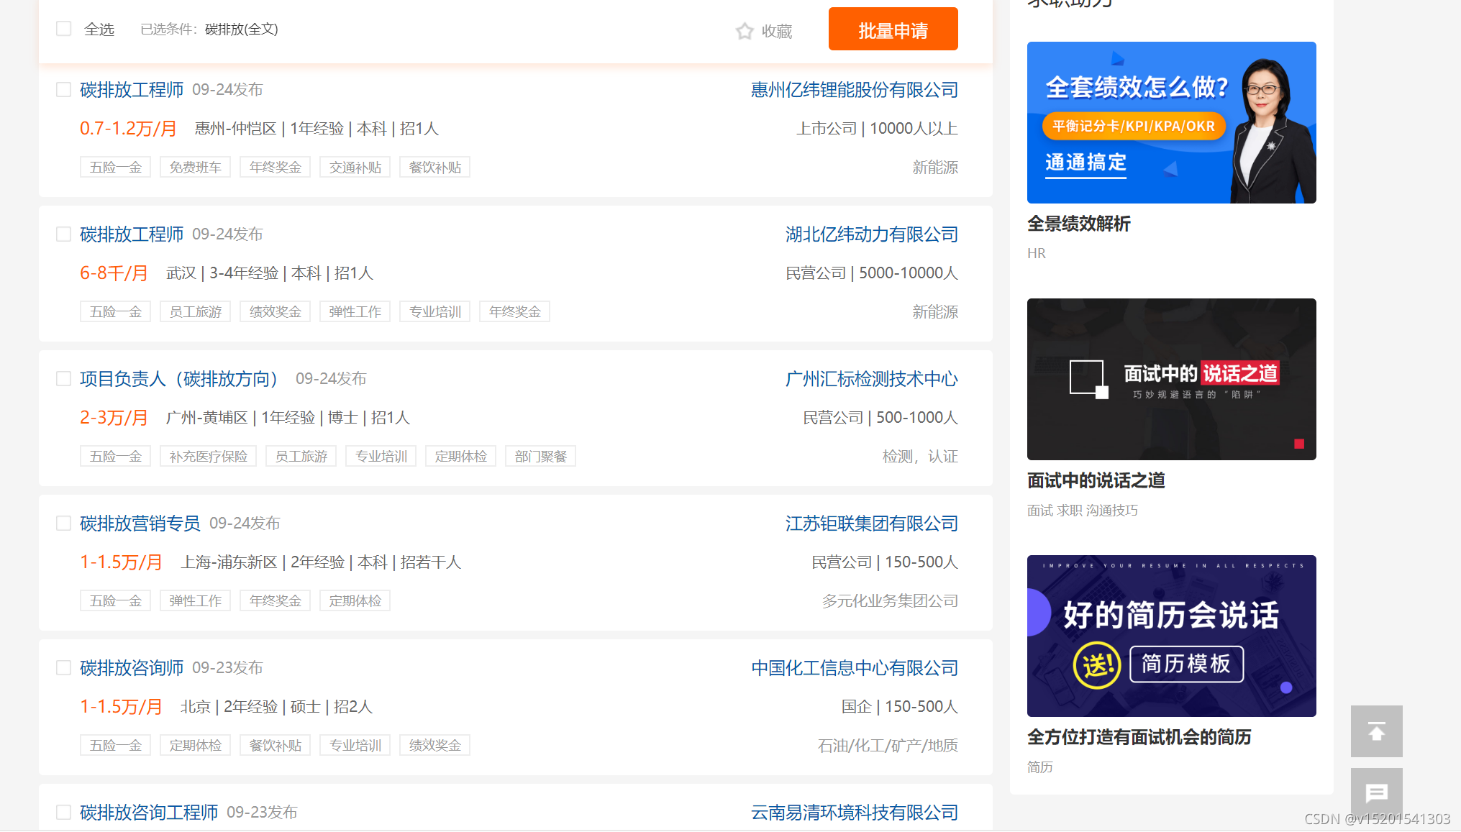Open 碳排放工程师 job at 惠州亿纬锂能
Screen dimensions: 1461x832
[x=132, y=89]
